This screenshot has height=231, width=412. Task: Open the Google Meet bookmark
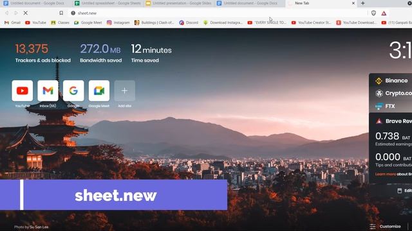[x=88, y=23]
